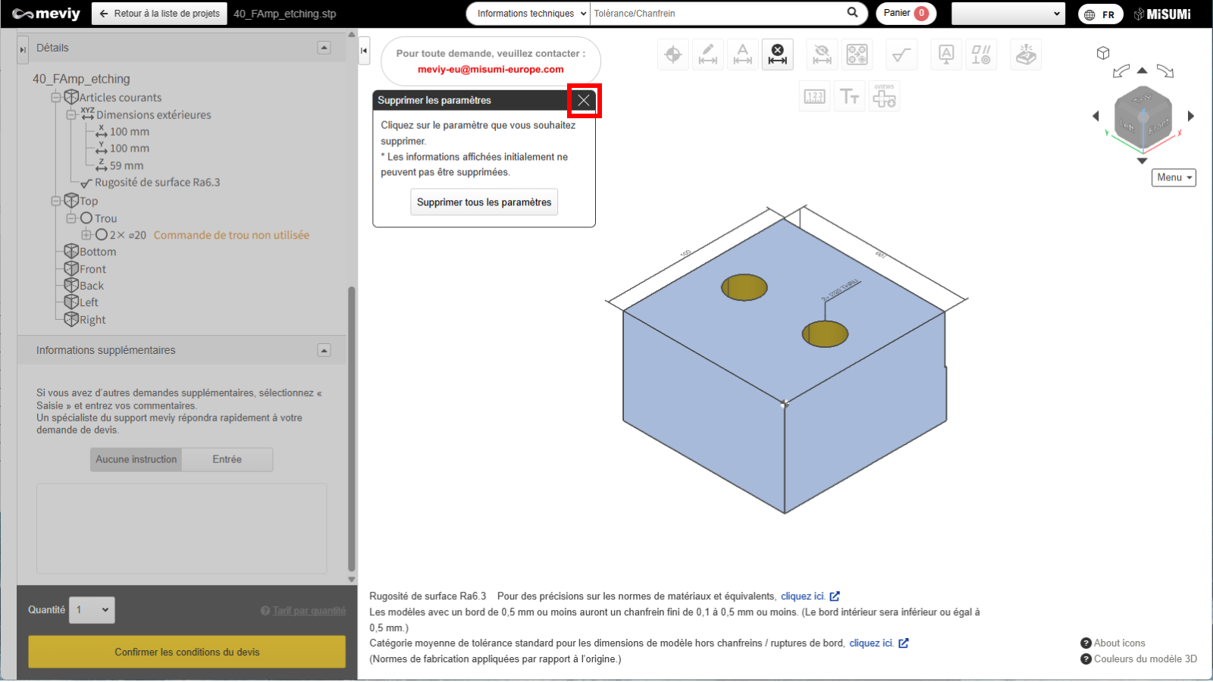1213x682 pixels.
Task: Open the Quantité dropdown
Action: coord(92,610)
